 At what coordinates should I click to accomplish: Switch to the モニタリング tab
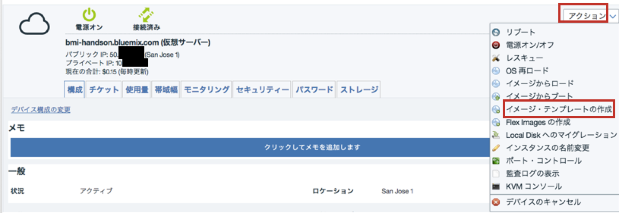tap(206, 90)
